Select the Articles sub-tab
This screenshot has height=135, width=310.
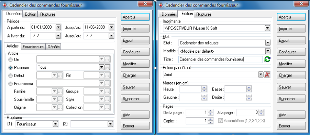(x=12, y=46)
